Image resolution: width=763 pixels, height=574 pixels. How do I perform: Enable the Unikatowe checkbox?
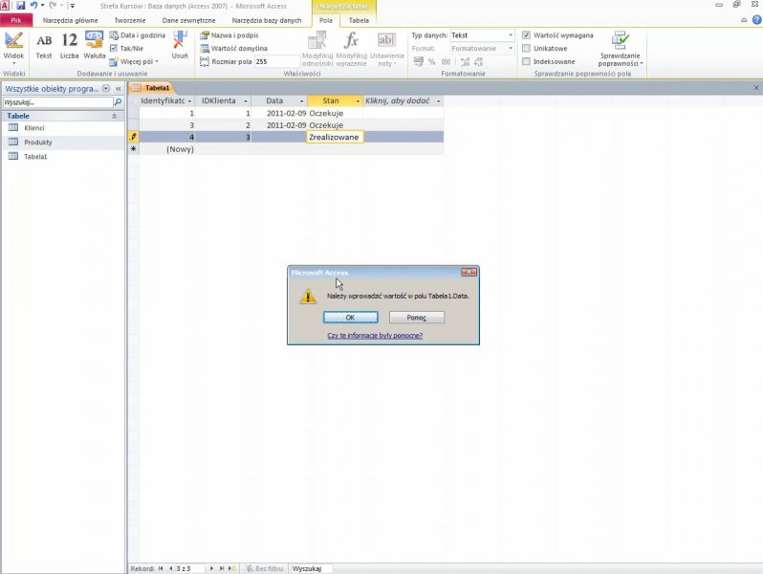pyautogui.click(x=527, y=48)
